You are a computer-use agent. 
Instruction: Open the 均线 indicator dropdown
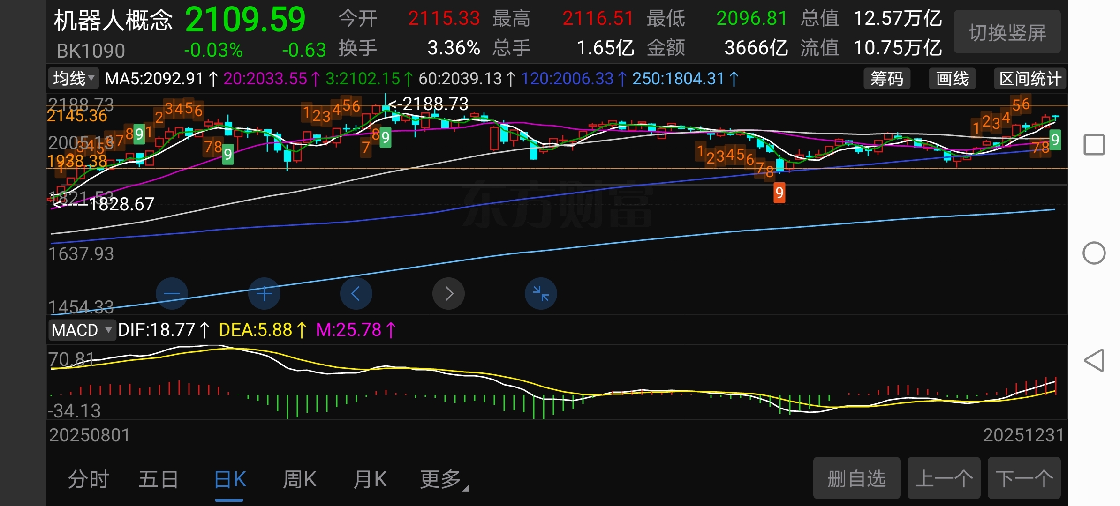click(74, 78)
